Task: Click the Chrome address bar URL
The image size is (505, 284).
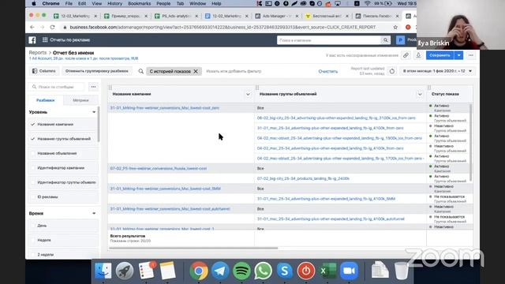Action: click(223, 28)
